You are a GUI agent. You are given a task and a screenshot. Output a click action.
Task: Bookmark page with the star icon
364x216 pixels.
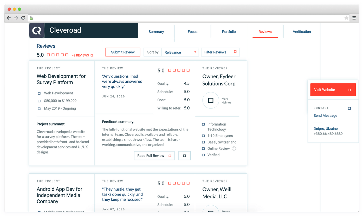[346, 18]
